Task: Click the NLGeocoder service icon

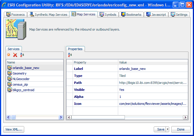Action: click(10, 79)
